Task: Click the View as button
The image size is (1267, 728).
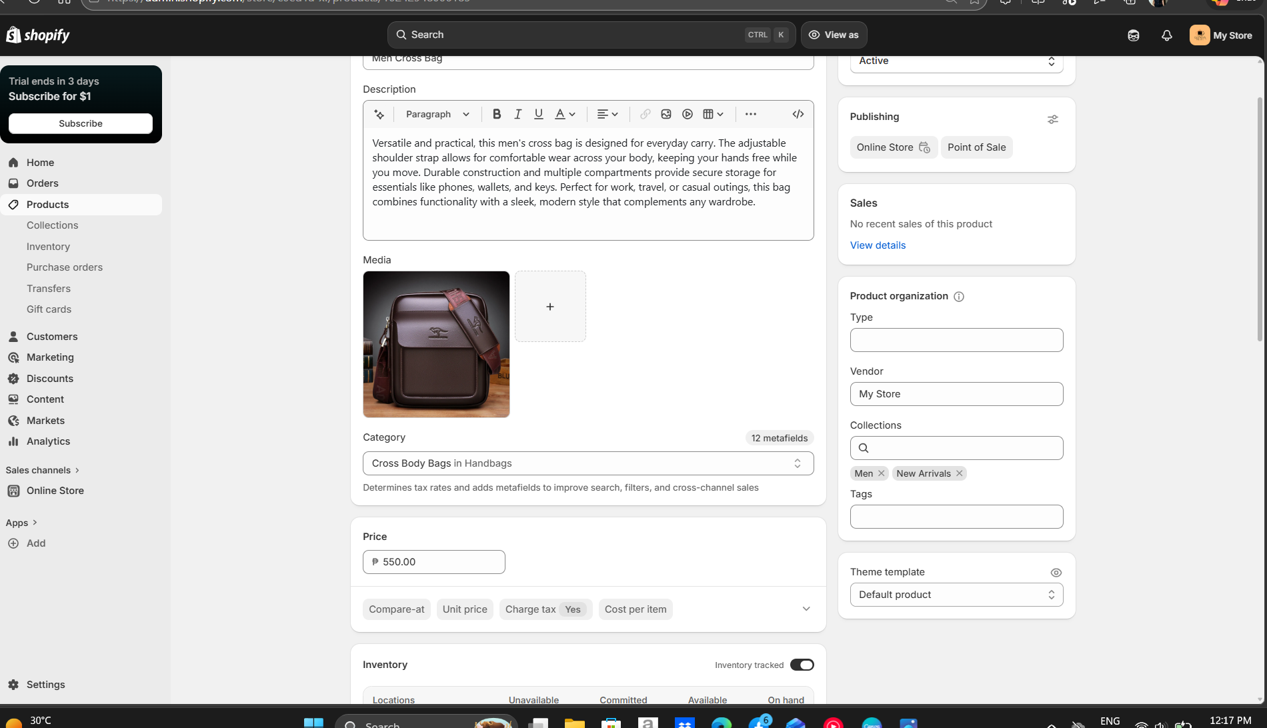Action: coord(834,35)
